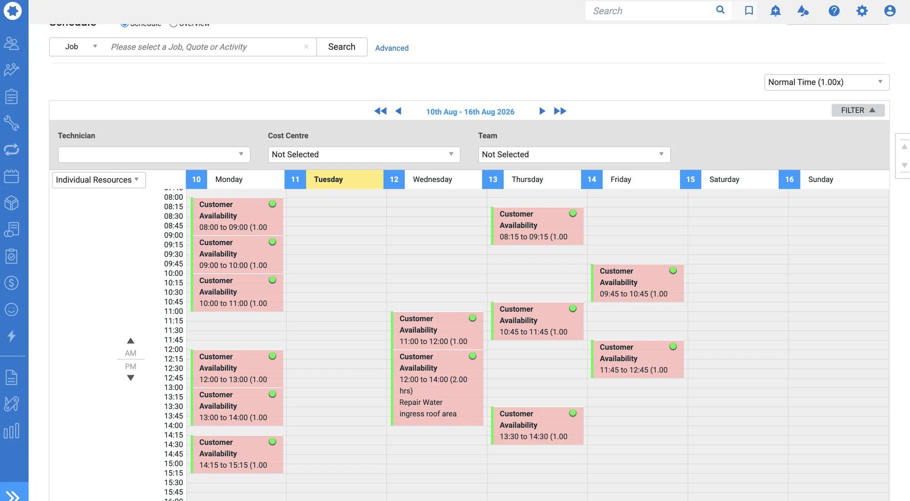Viewport: 910px width, 501px height.
Task: Click the 10th Aug - 16th Aug 2026 date range
Action: point(470,111)
